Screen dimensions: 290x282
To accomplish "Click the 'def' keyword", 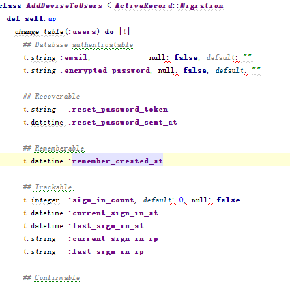I will 14,18.
